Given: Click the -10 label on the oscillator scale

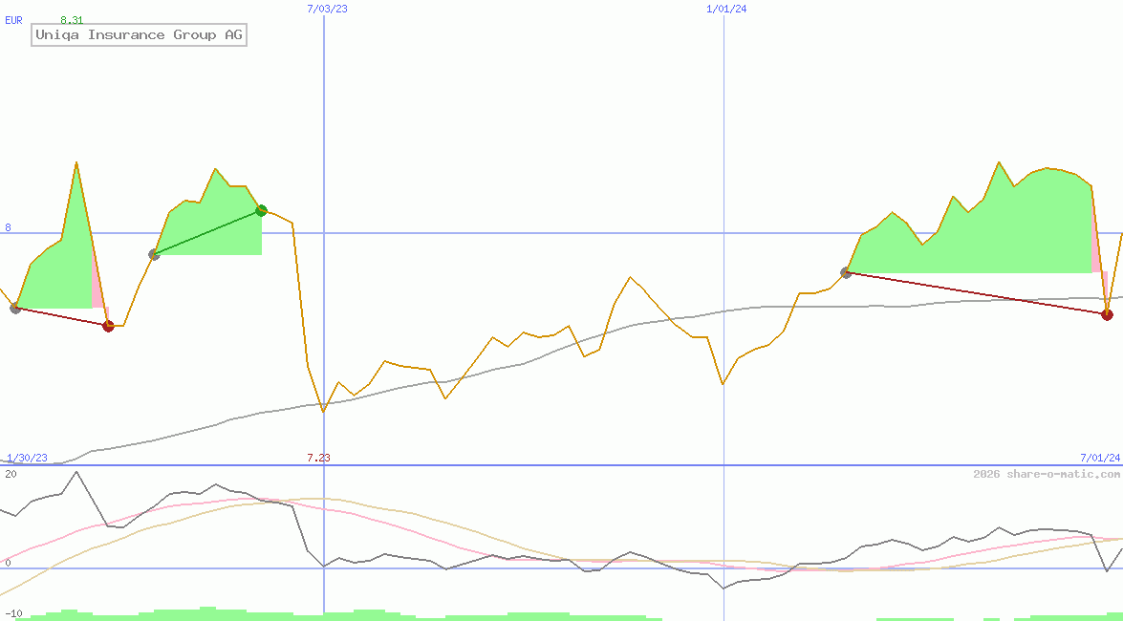Looking at the screenshot, I should [12, 613].
